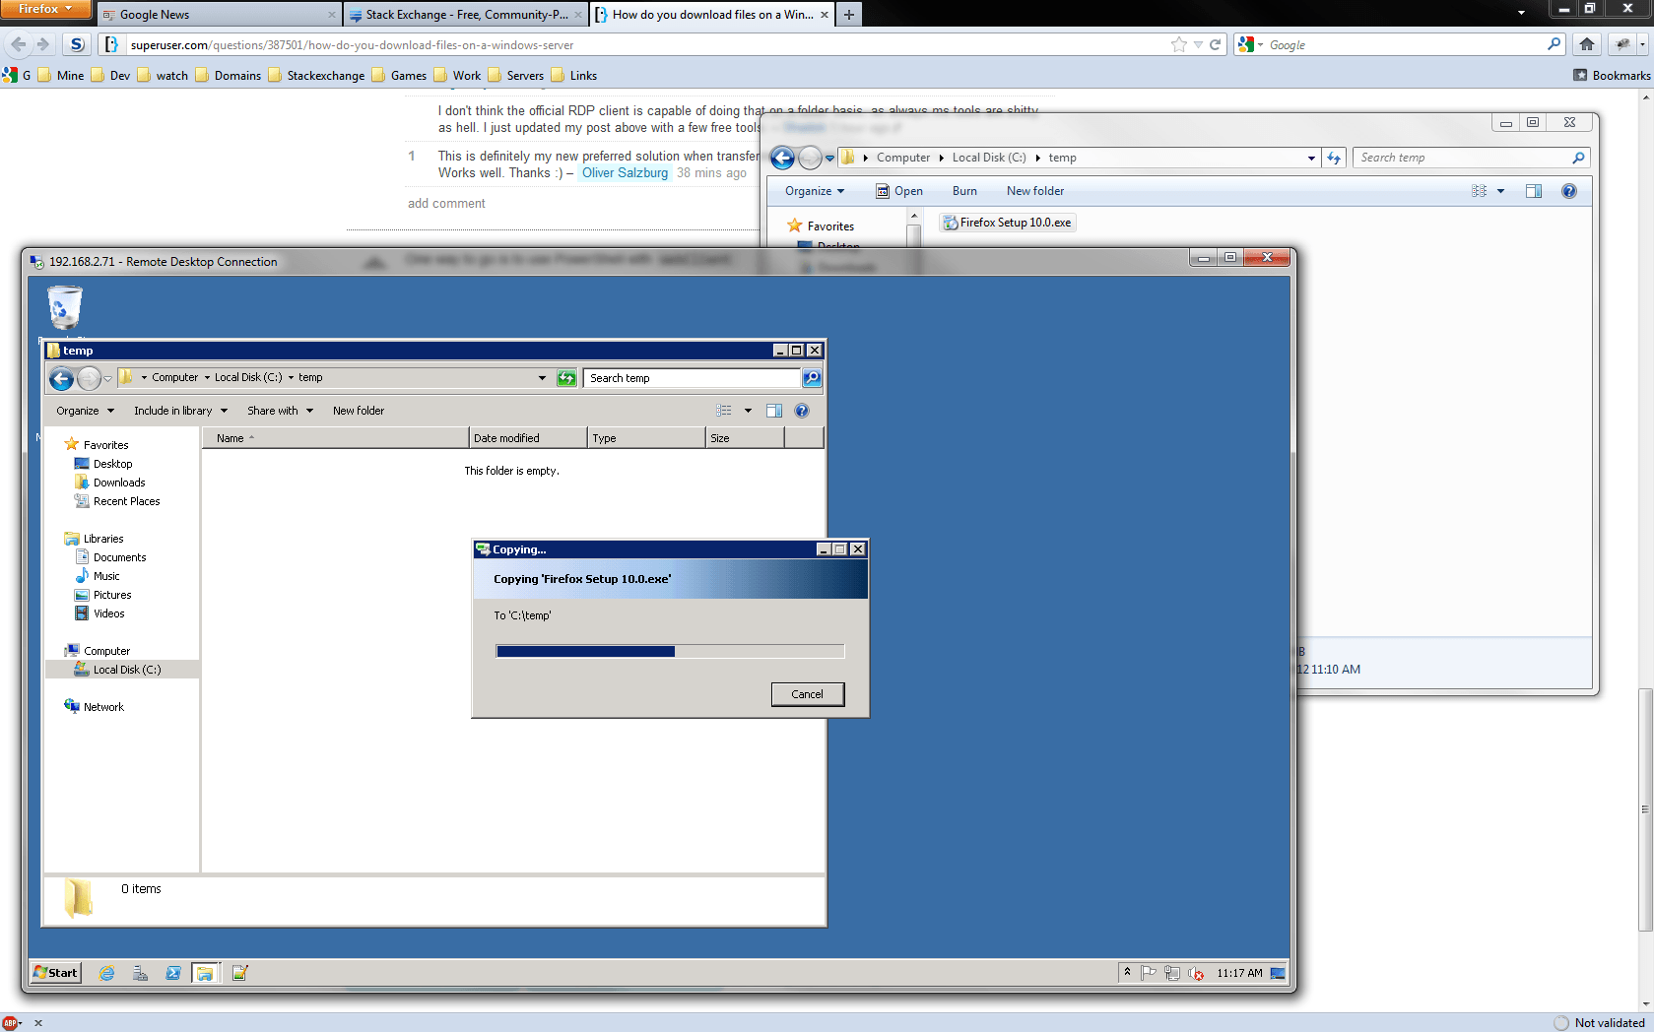Open help in the remote temp window
The image size is (1654, 1032).
802,411
